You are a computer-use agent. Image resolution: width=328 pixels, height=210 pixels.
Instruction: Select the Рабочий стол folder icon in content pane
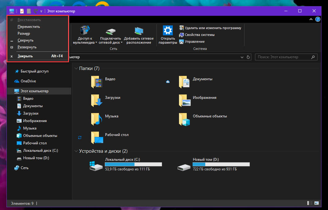(x=97, y=138)
